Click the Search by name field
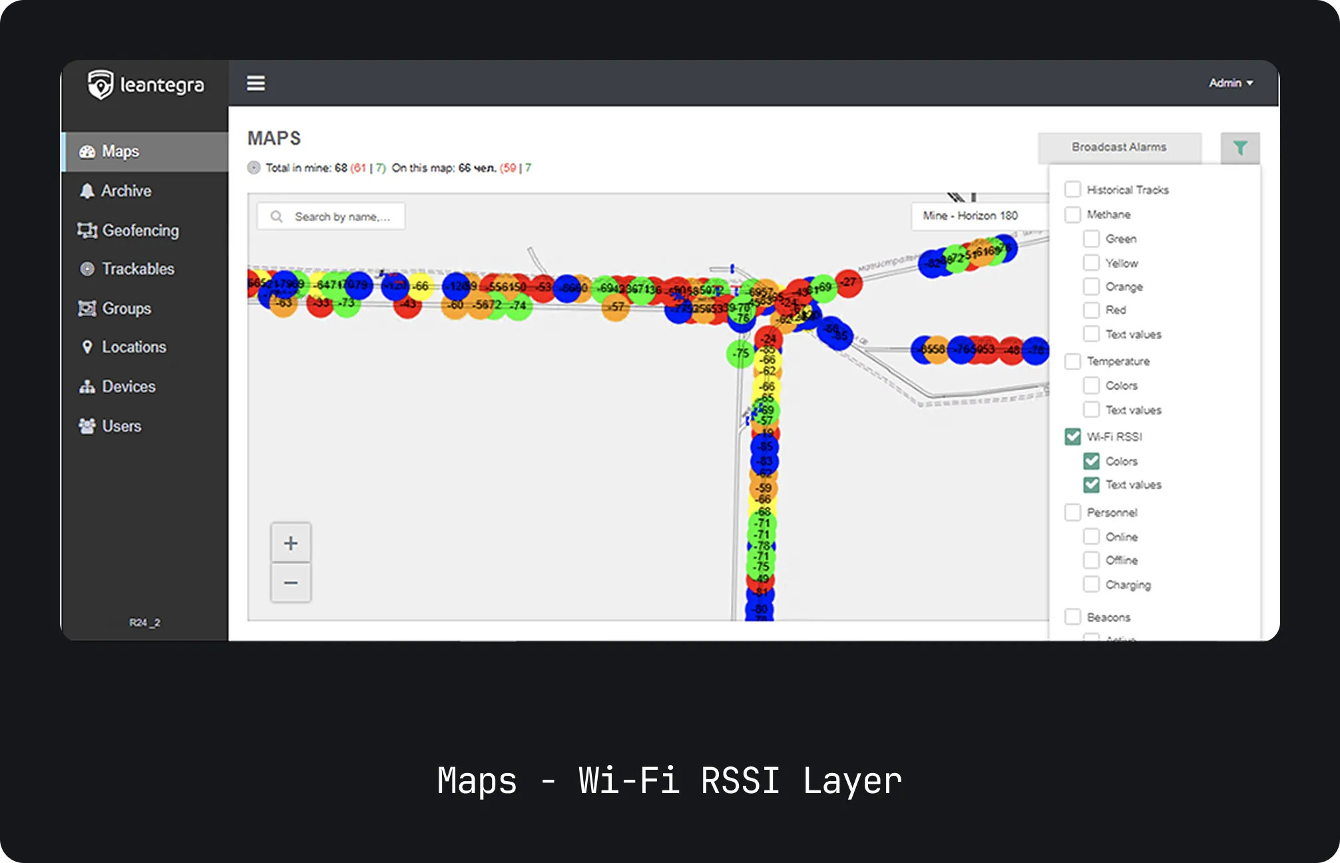 click(342, 217)
